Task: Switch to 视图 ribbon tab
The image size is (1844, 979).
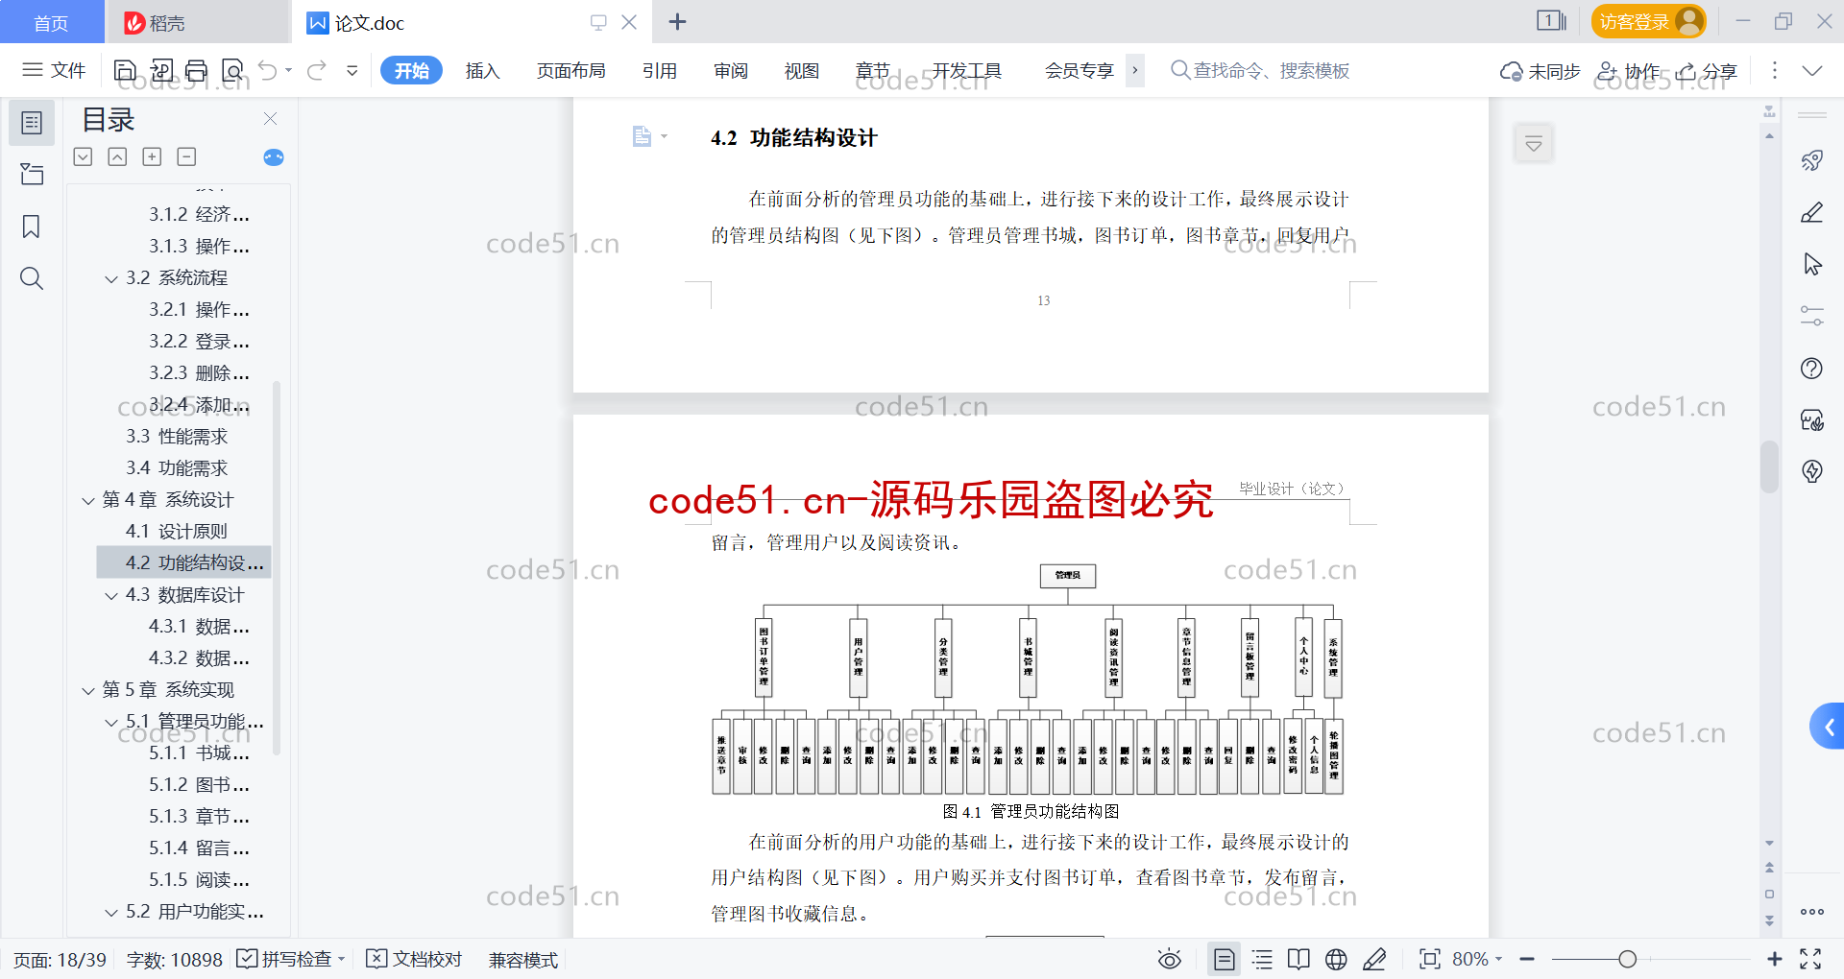Action: pyautogui.click(x=802, y=70)
